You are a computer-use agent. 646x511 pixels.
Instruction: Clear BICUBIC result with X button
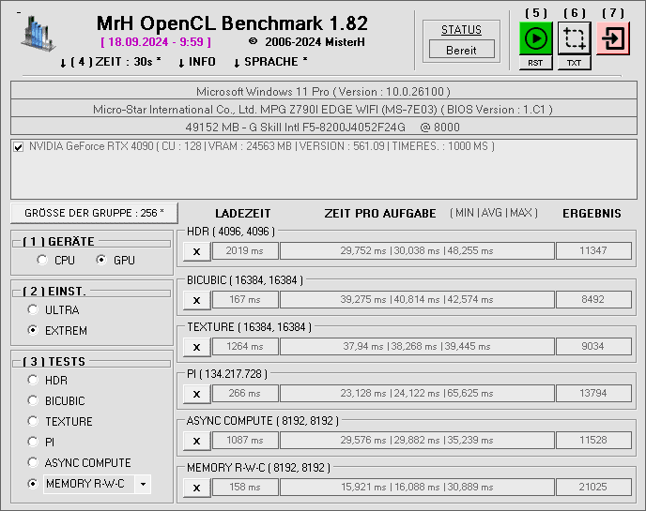coord(196,300)
